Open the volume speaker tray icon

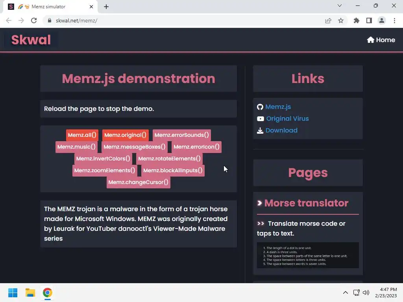(x=366, y=293)
